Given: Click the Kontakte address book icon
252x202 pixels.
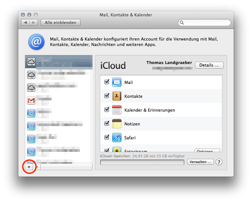Looking at the screenshot, I should pos(117,96).
